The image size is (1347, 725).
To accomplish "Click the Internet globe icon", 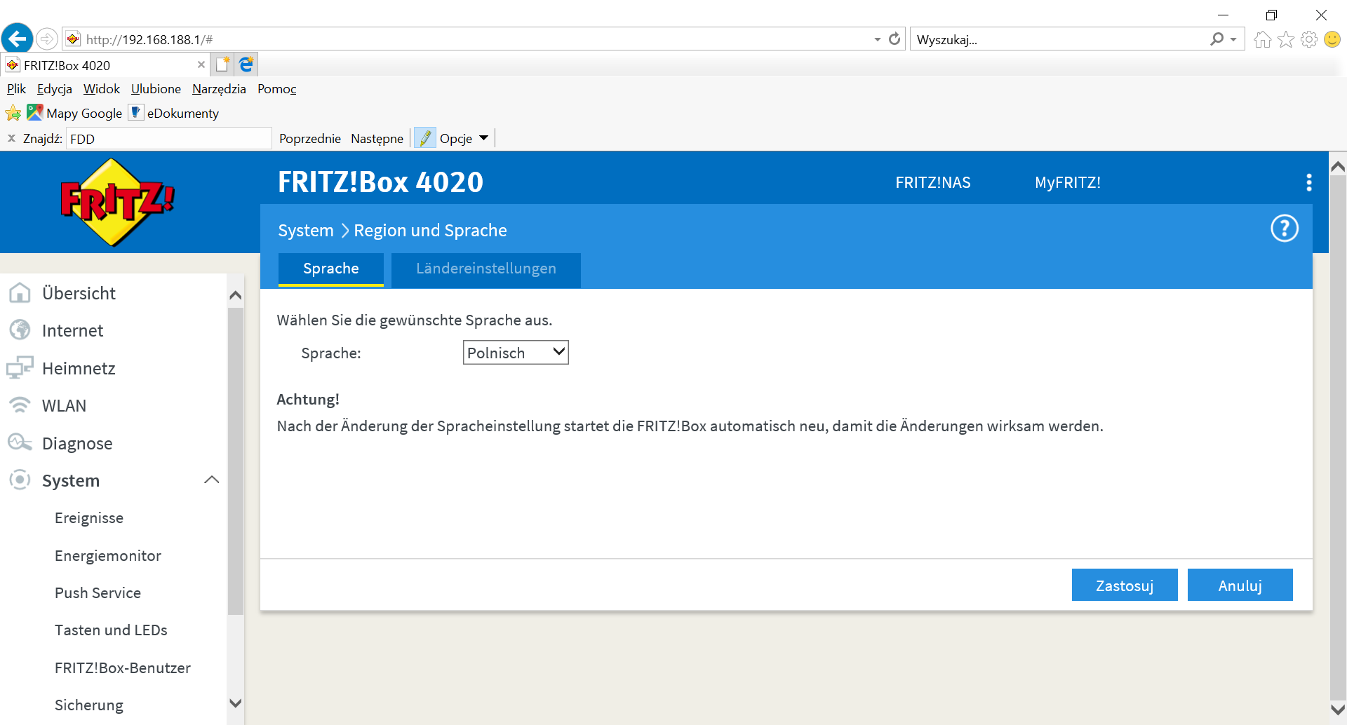I will (20, 330).
